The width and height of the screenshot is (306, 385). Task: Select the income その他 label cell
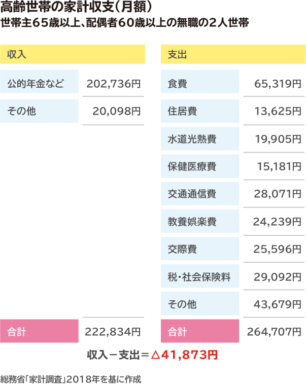(39, 111)
